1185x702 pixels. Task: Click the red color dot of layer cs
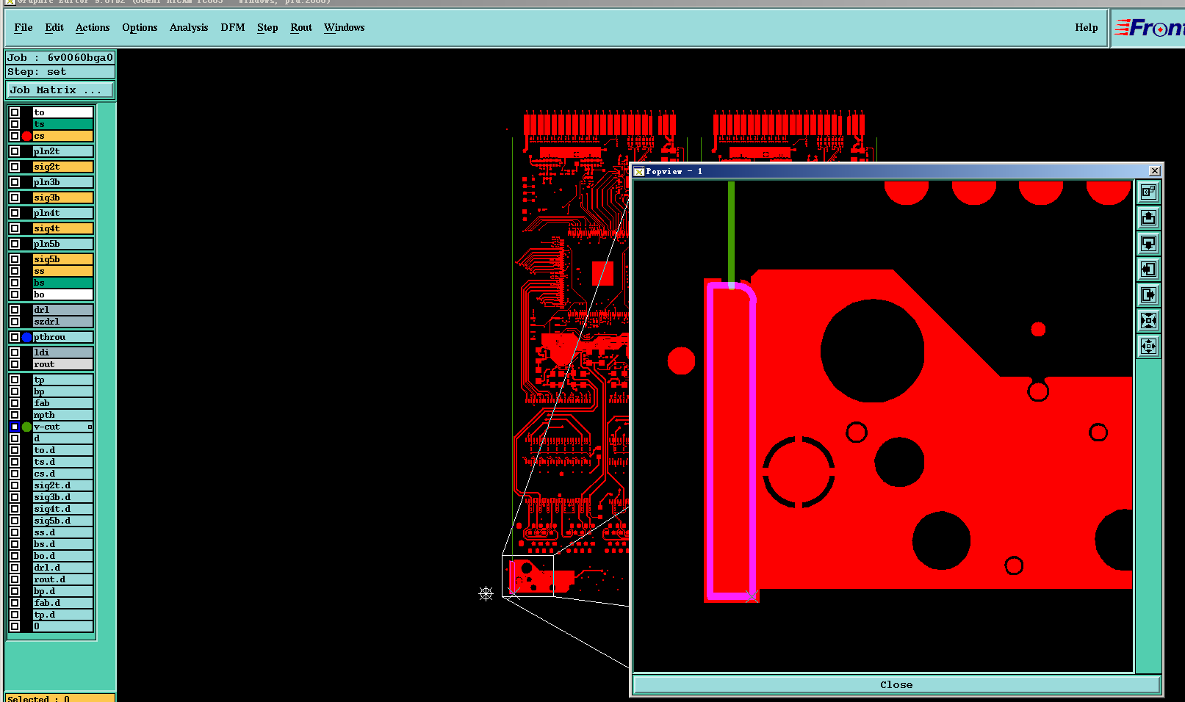(27, 136)
